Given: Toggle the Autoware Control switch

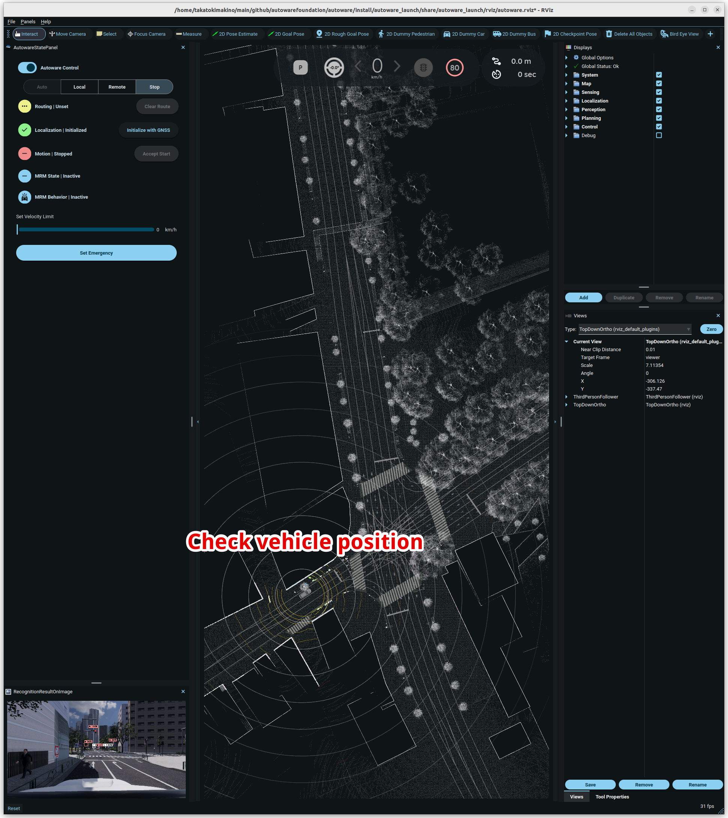Looking at the screenshot, I should click(27, 68).
